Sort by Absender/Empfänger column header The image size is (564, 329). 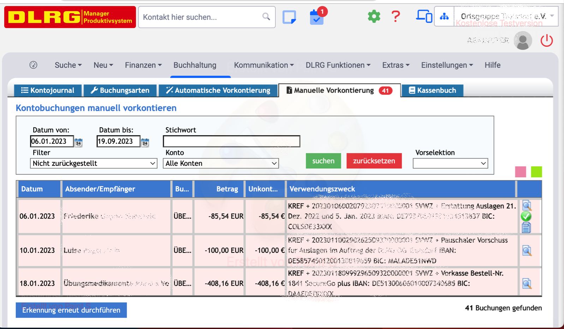116,189
